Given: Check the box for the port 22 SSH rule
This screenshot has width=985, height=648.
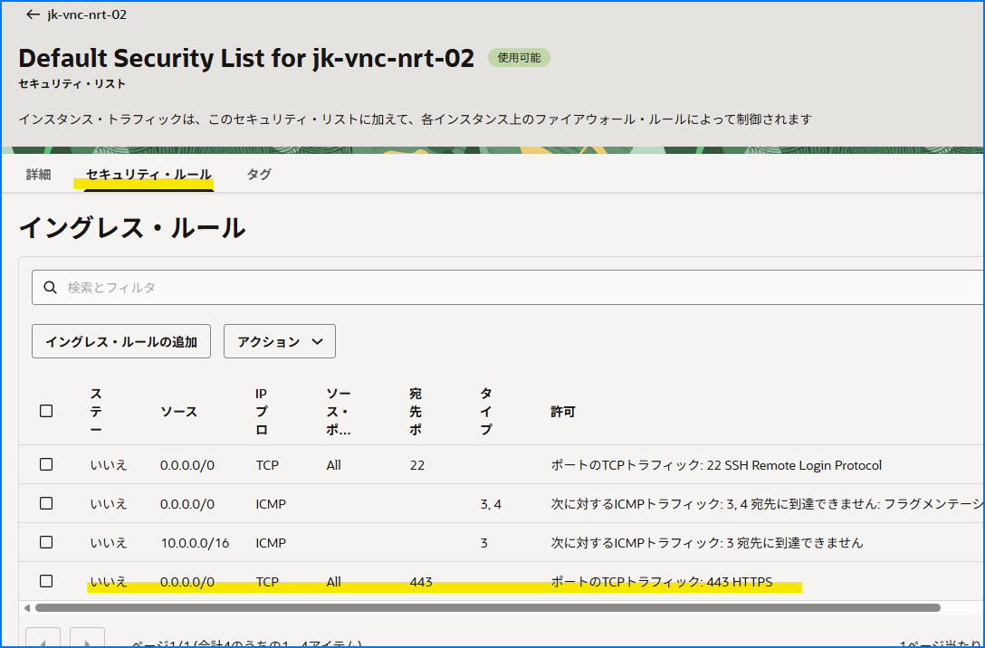Looking at the screenshot, I should tap(46, 464).
